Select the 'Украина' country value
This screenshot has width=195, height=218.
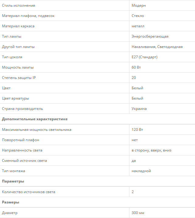[139, 109]
